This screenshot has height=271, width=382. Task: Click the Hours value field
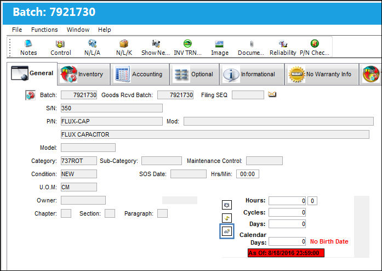pos(287,201)
